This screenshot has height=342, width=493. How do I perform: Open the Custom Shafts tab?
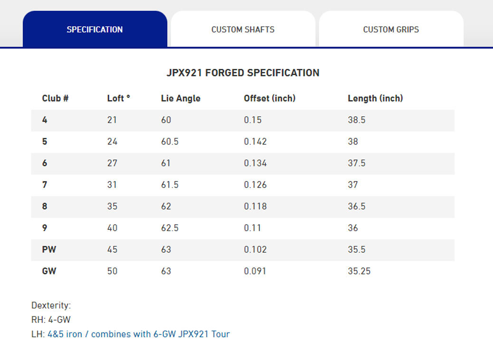click(243, 29)
